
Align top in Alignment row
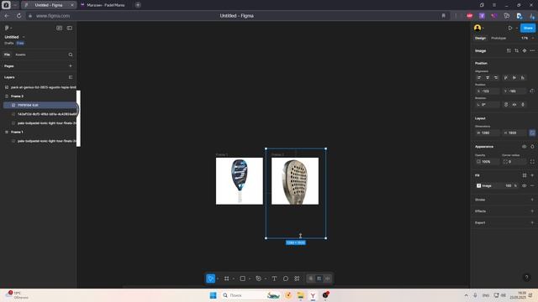pyautogui.click(x=506, y=78)
